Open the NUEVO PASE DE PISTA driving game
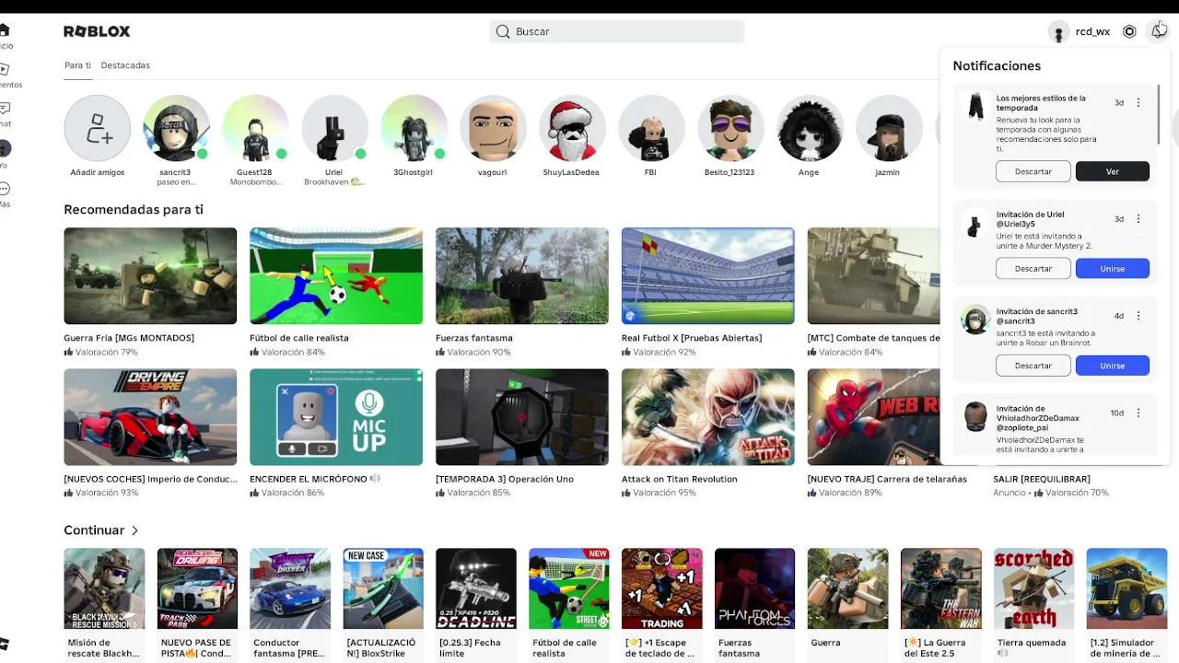 click(197, 589)
